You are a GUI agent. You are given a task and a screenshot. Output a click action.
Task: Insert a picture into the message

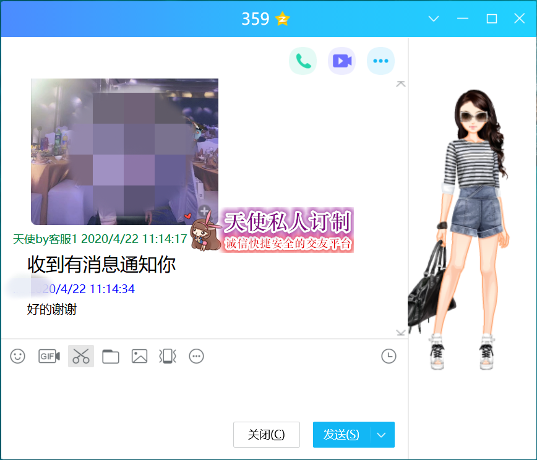(x=139, y=356)
